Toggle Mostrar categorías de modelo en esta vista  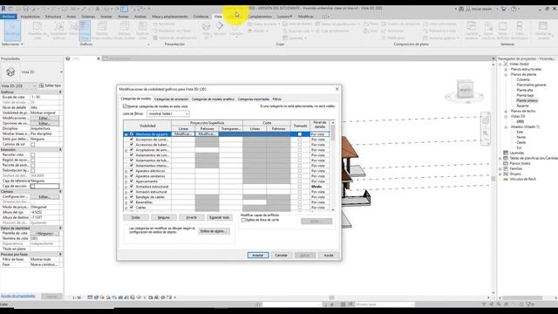coord(125,106)
